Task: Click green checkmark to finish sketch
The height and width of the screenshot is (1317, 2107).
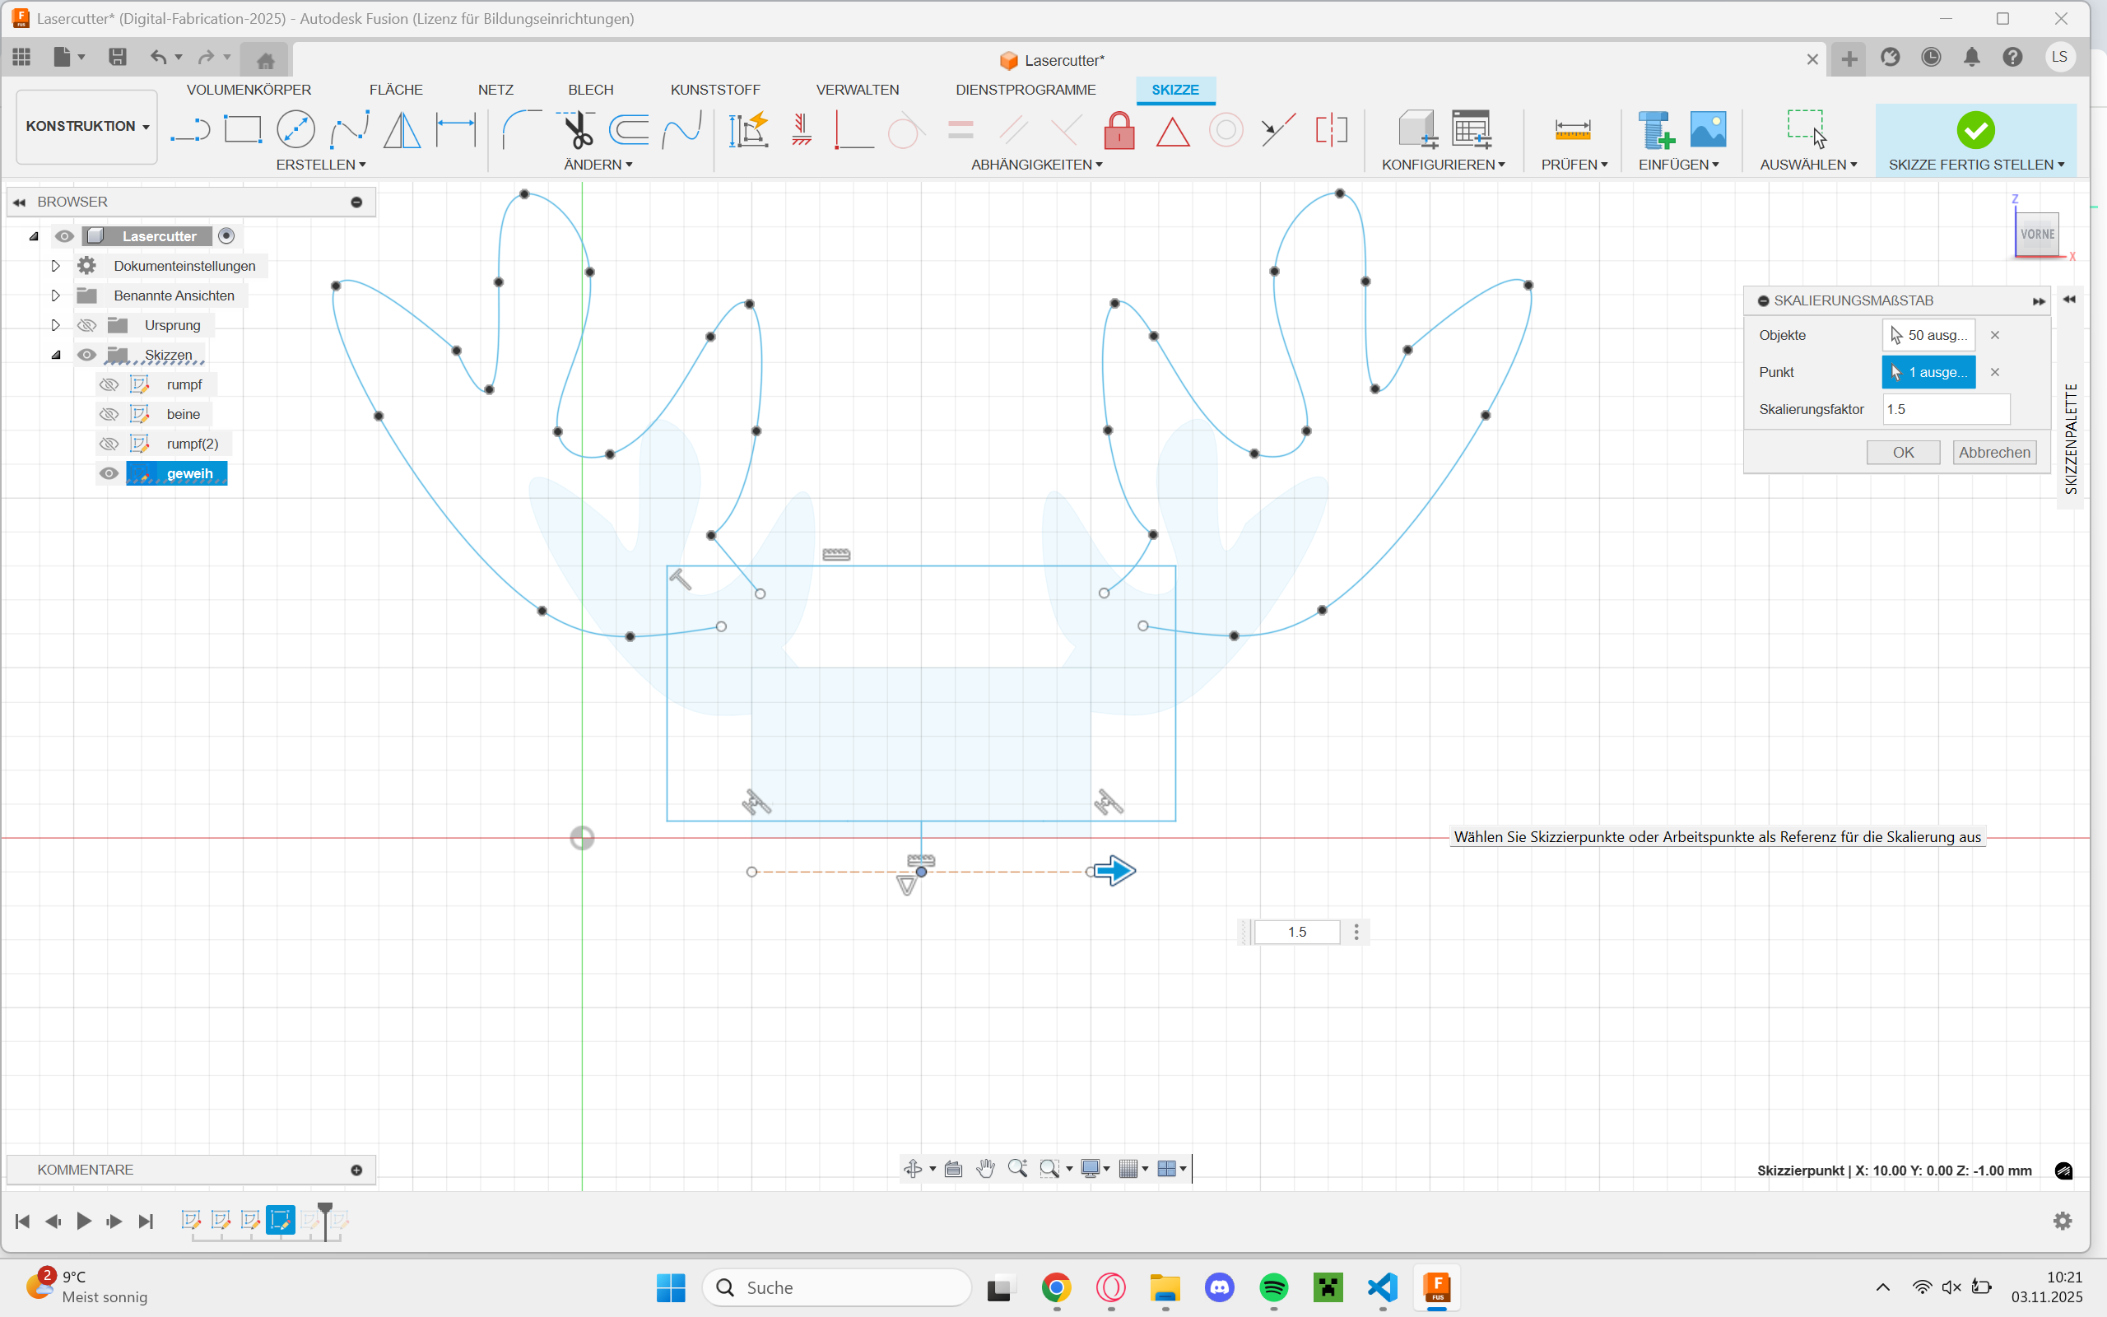Action: (x=1974, y=131)
